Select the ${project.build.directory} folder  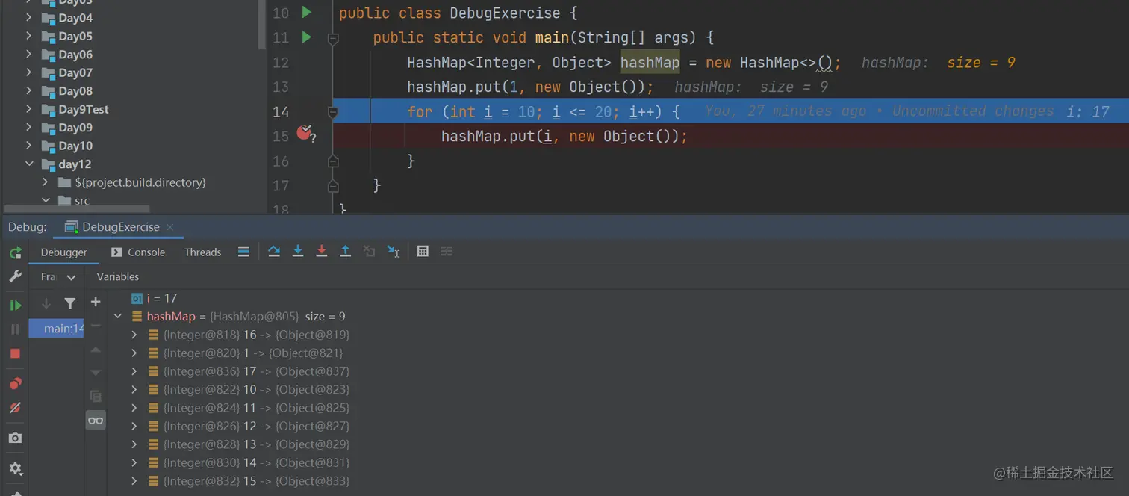[140, 182]
